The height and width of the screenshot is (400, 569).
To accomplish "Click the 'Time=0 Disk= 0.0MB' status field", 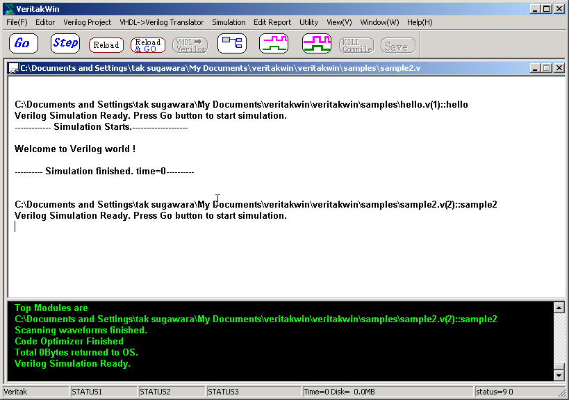I will (388, 392).
